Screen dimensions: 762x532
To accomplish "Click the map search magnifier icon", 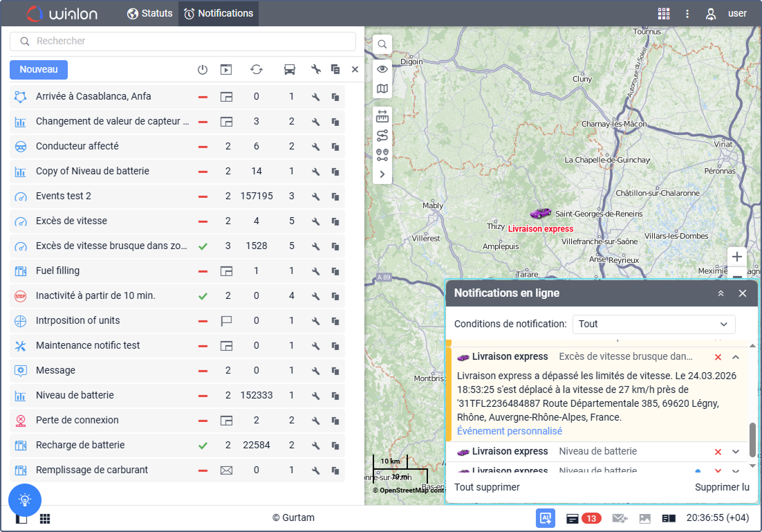I will 382,45.
